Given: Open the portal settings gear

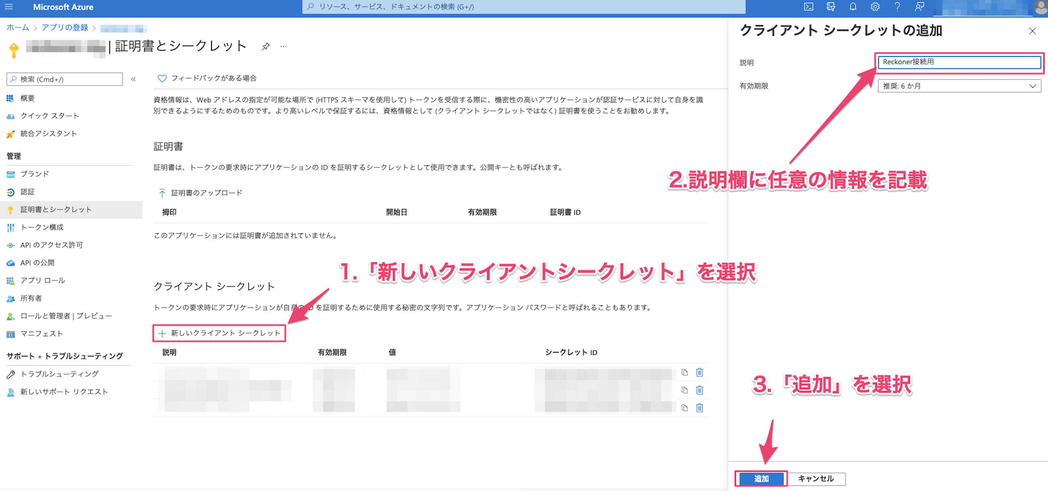Looking at the screenshot, I should click(x=875, y=6).
